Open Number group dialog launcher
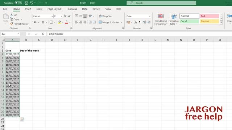 click(151, 28)
